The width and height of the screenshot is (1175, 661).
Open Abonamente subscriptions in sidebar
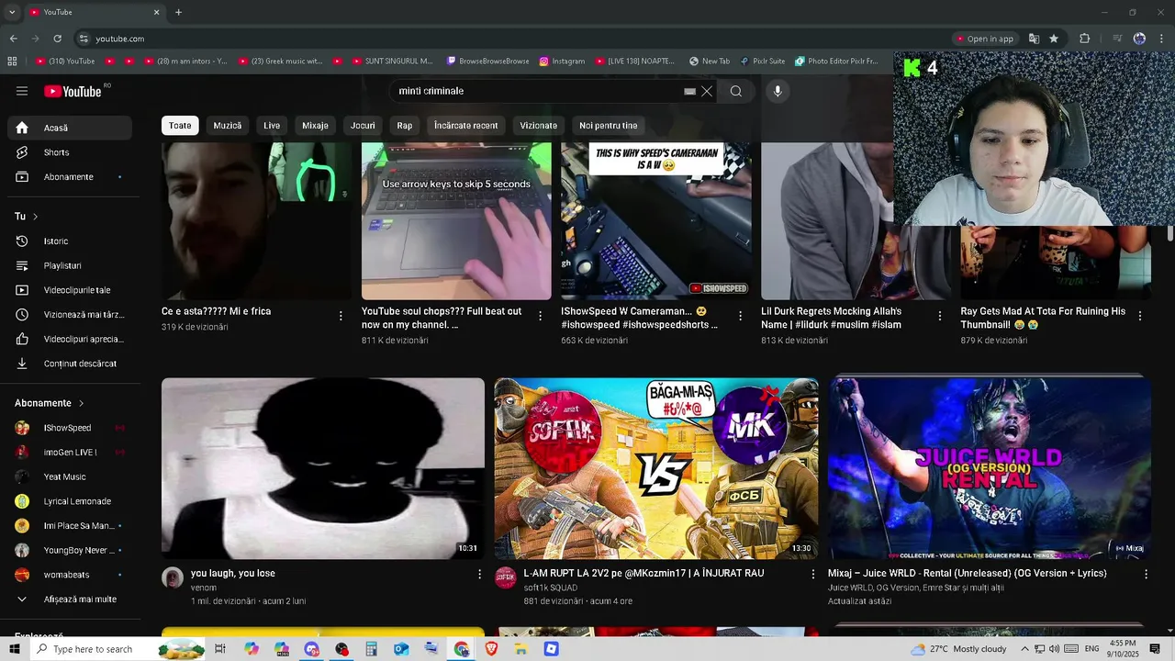[69, 176]
